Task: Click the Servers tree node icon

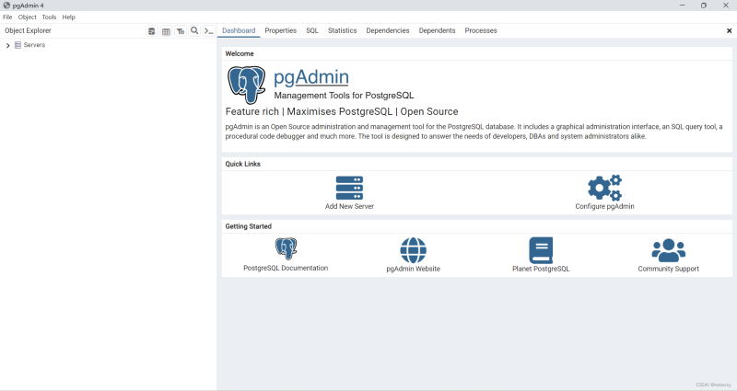Action: coord(18,45)
